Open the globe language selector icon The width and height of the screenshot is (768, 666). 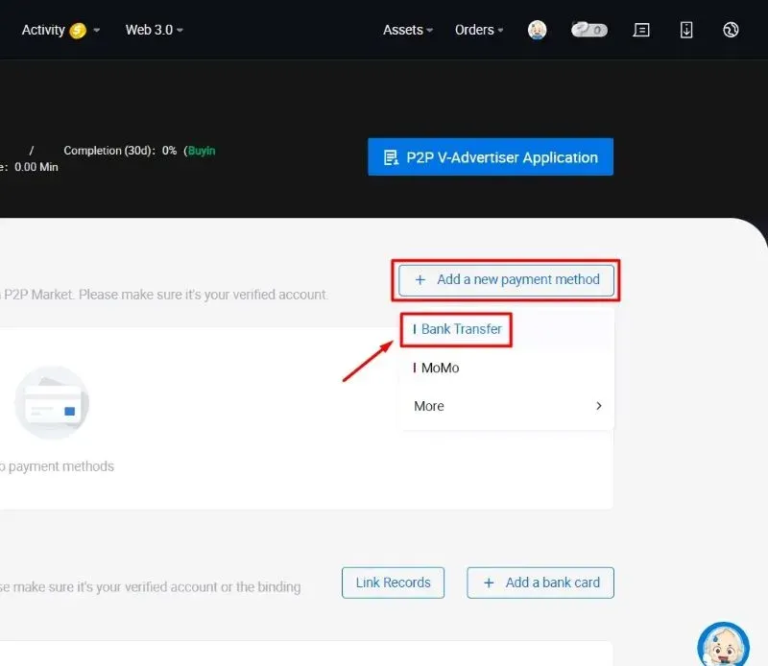tap(732, 30)
